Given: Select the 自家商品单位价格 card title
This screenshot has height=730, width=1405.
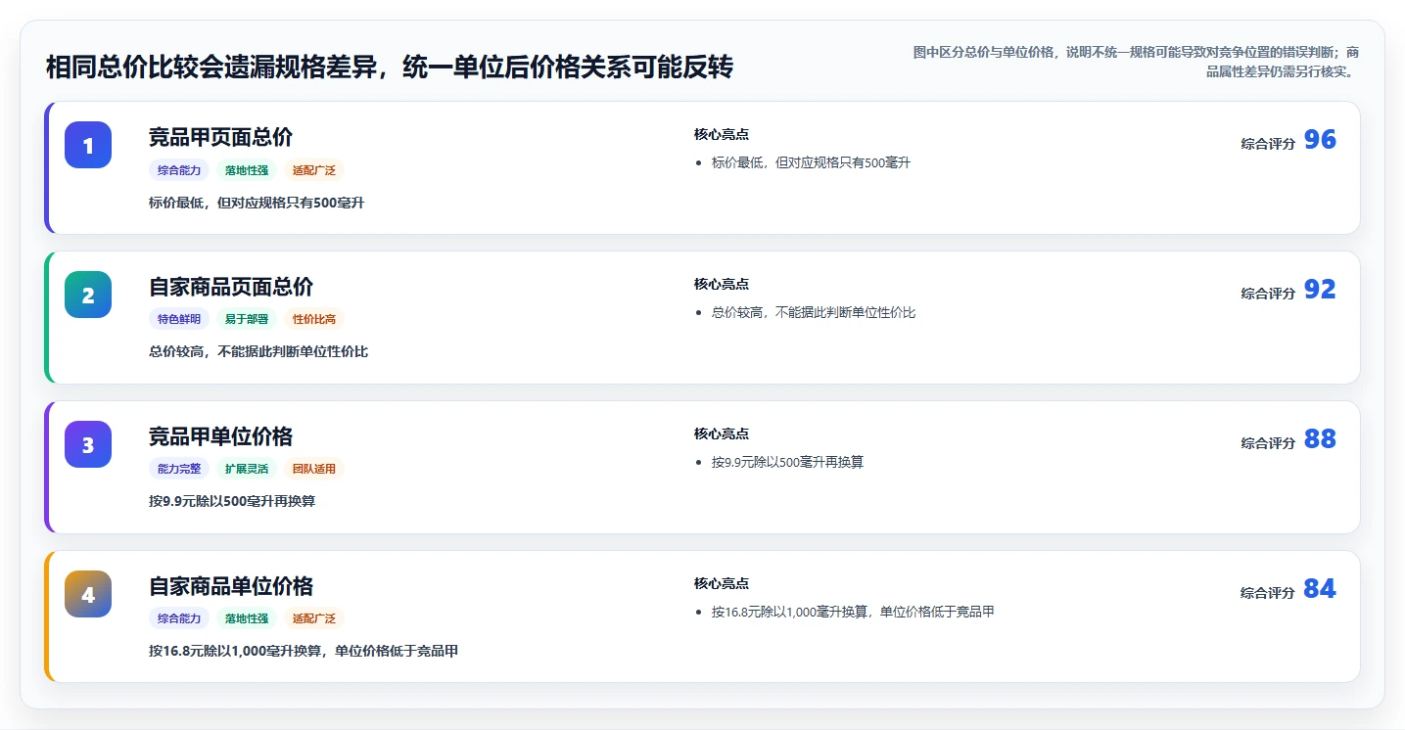Looking at the screenshot, I should [x=231, y=586].
